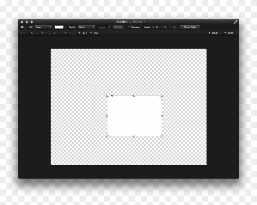Select the last Mode layering icon

coord(173,27)
